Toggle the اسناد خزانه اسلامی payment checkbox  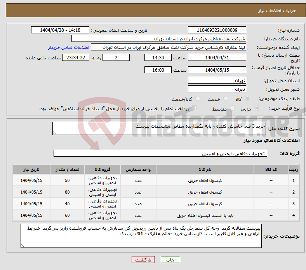[195, 108]
